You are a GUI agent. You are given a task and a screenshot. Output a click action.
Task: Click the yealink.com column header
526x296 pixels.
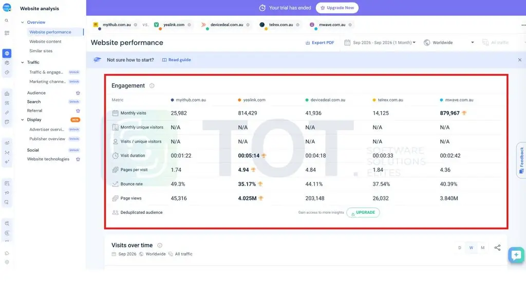coord(252,100)
